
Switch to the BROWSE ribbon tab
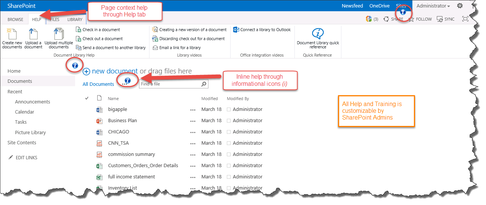[15, 19]
